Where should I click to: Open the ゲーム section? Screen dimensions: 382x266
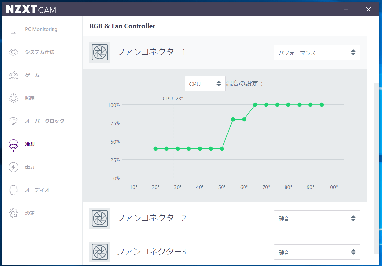(x=32, y=75)
